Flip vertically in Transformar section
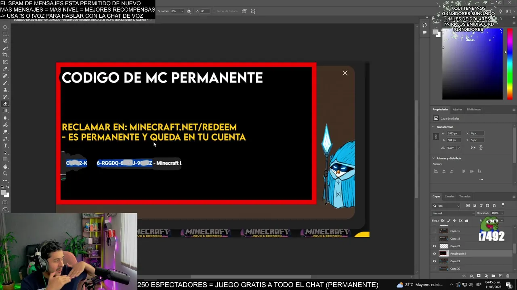 pyautogui.click(x=480, y=147)
